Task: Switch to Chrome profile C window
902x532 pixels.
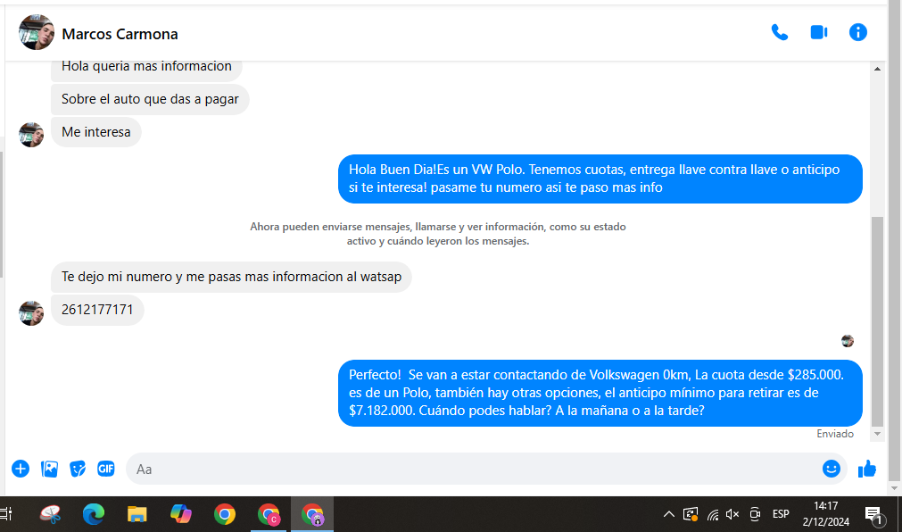Action: click(x=268, y=513)
